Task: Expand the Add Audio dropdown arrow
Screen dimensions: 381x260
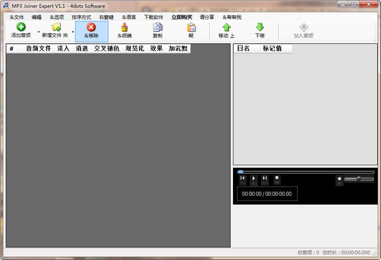Action: 38,31
